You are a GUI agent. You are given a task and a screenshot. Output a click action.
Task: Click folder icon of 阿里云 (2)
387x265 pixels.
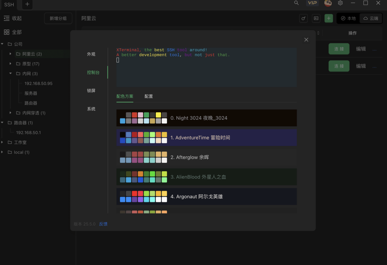point(18,54)
